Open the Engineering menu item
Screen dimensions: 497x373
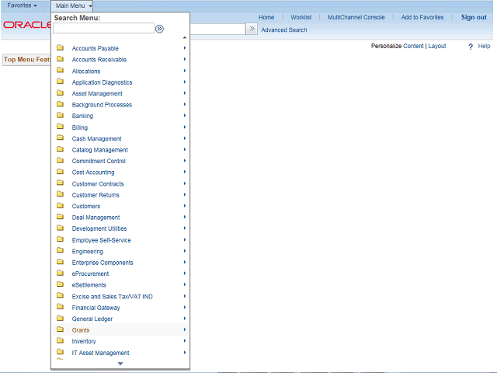coord(88,252)
